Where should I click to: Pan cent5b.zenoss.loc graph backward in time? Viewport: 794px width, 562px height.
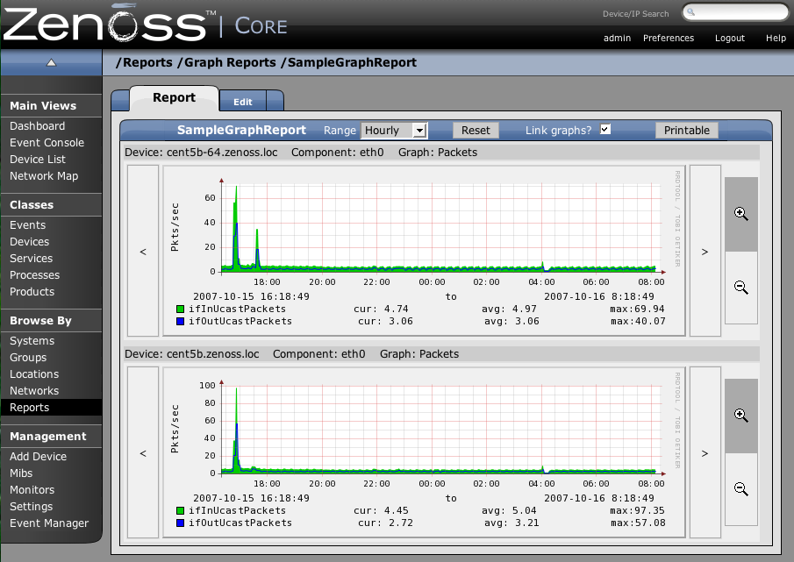[x=143, y=452]
